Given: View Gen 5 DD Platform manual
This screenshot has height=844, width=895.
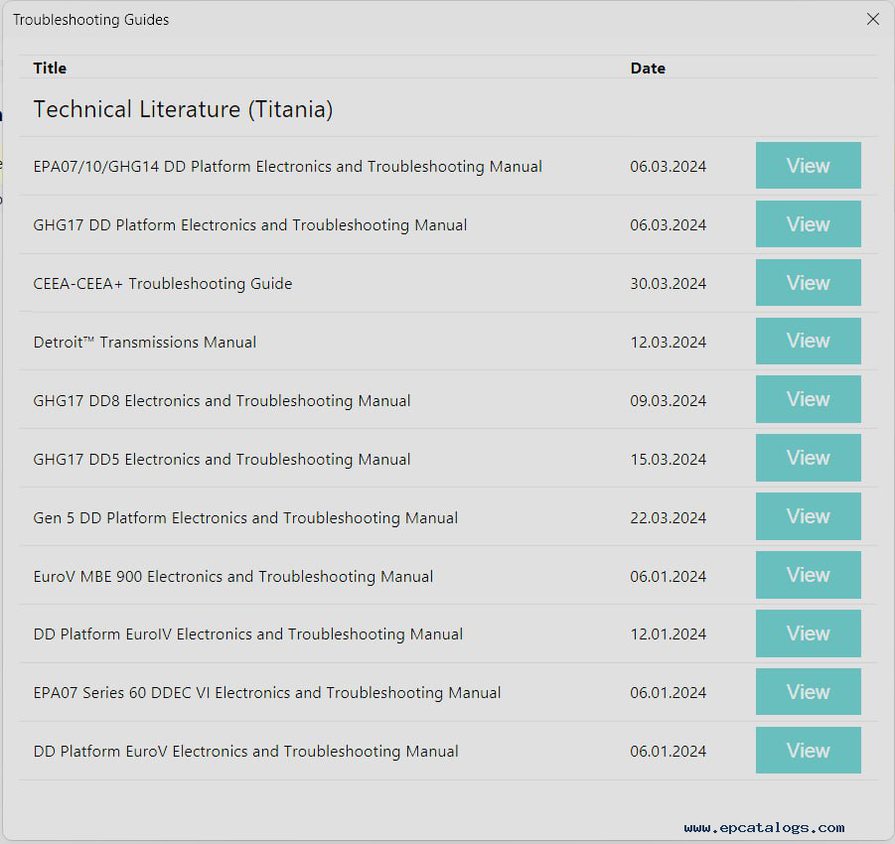Looking at the screenshot, I should (809, 517).
